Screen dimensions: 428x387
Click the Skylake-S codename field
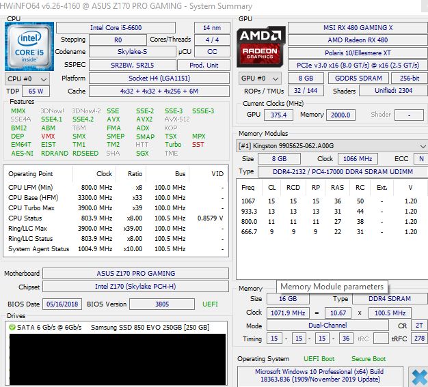point(133,52)
